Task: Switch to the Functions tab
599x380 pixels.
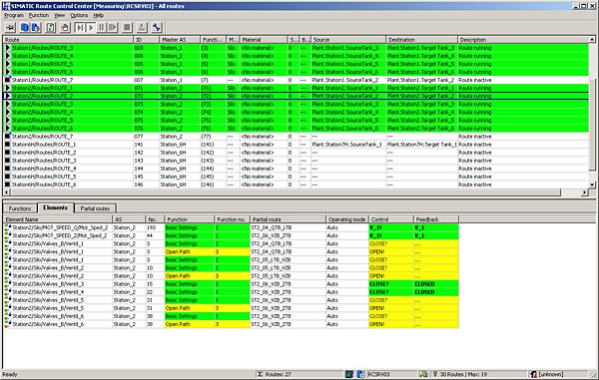Action: pos(20,208)
